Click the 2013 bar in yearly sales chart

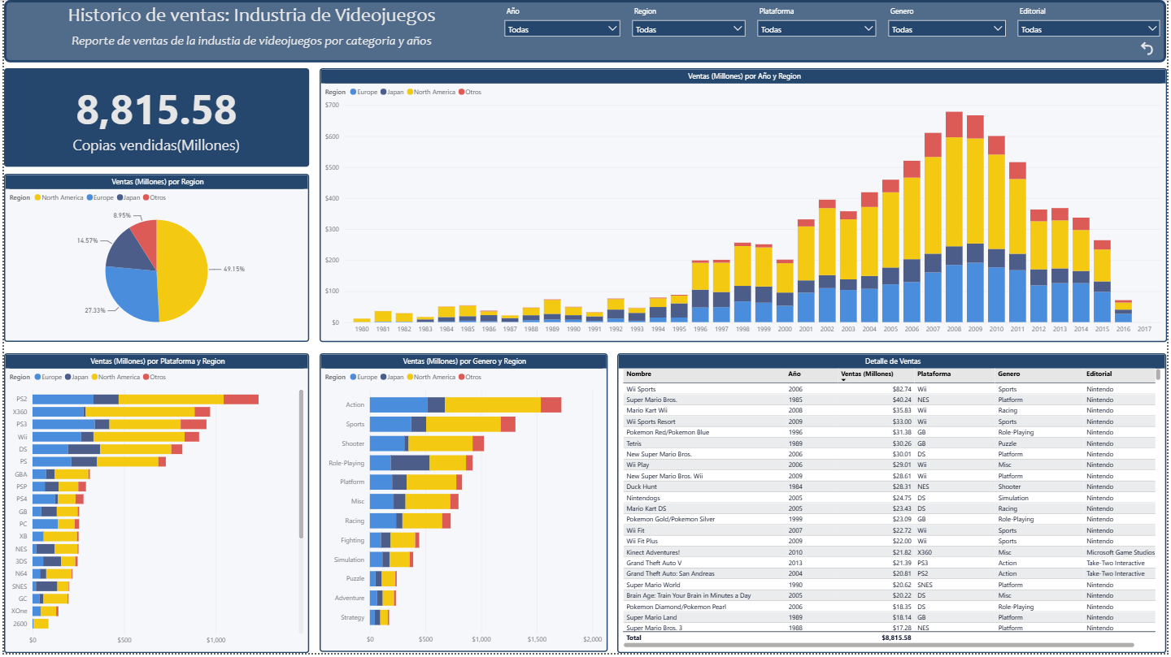(1060, 266)
